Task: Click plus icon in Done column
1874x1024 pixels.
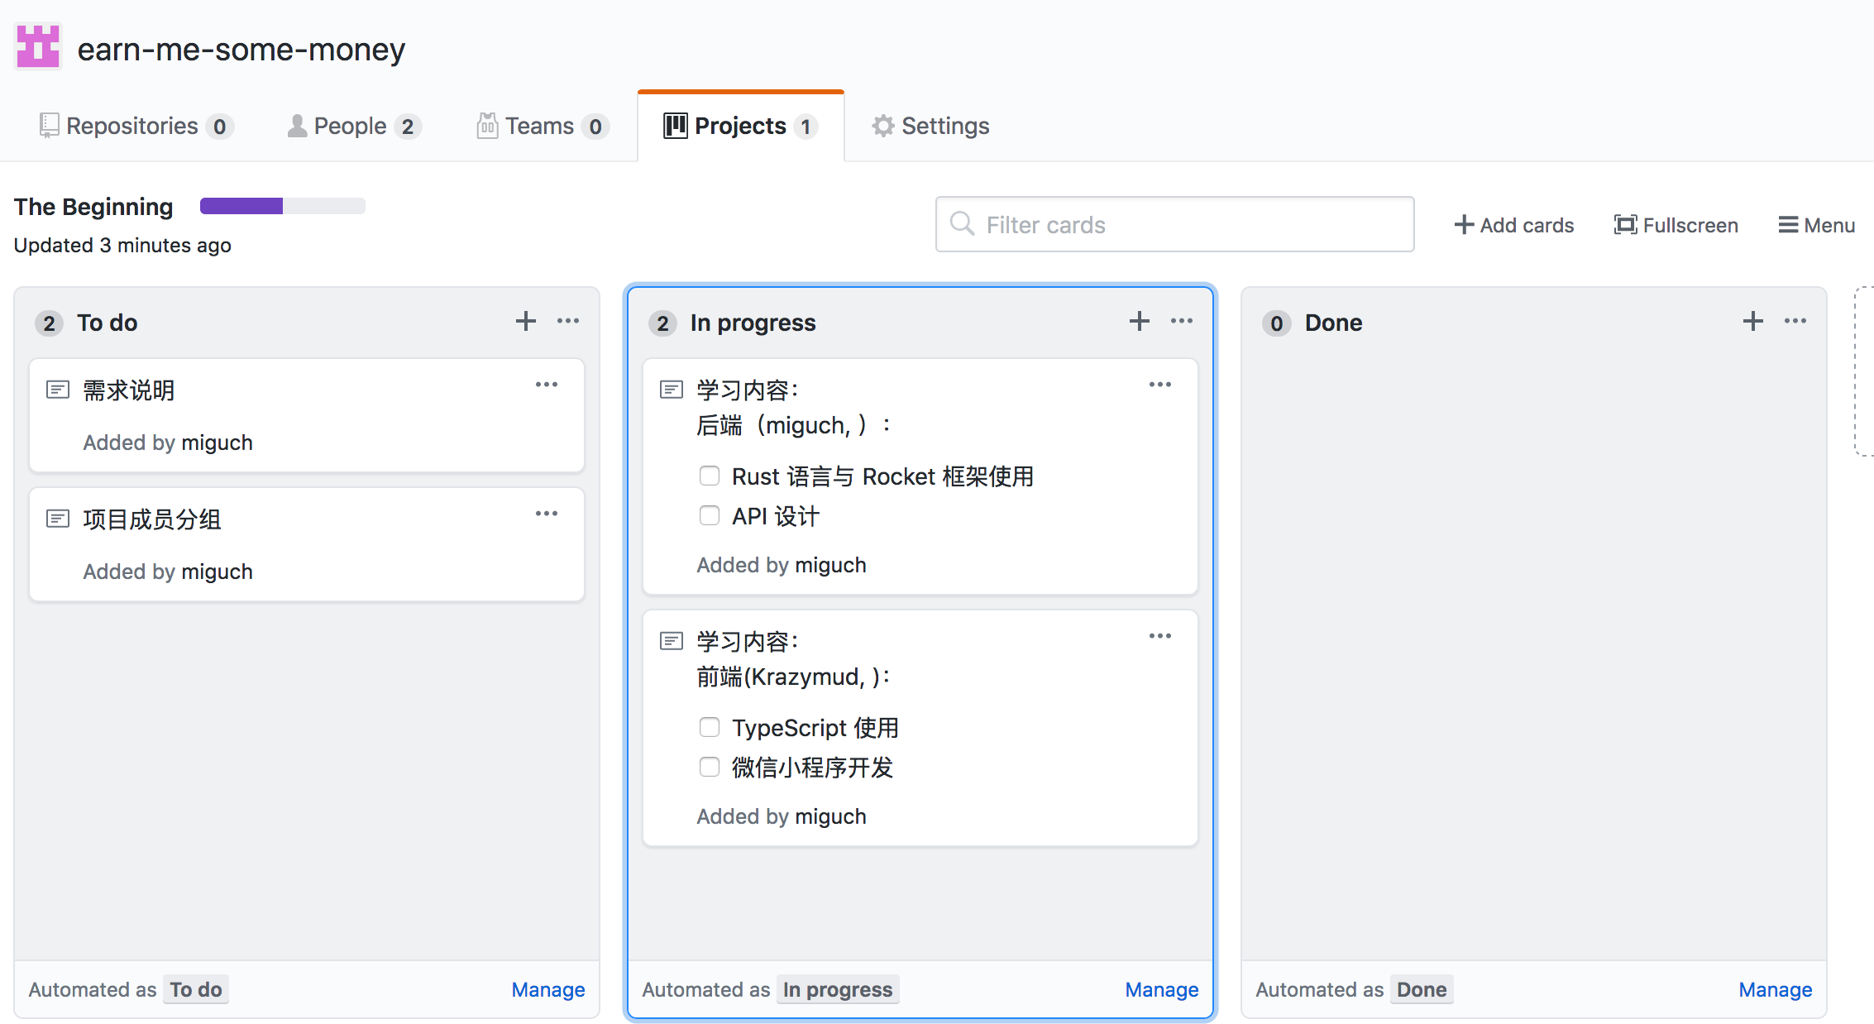Action: pos(1753,322)
